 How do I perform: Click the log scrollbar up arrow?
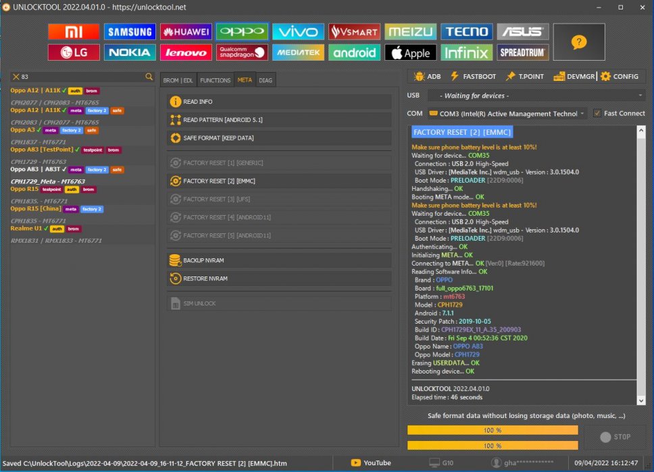(x=641, y=131)
